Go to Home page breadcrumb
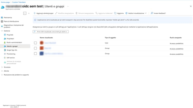This screenshot has height=108, width=193. point(5,2)
